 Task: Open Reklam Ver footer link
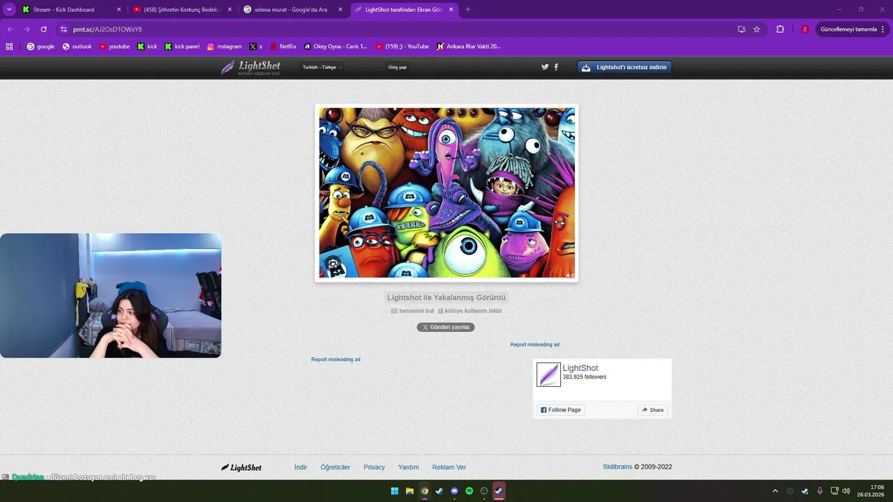[449, 467]
